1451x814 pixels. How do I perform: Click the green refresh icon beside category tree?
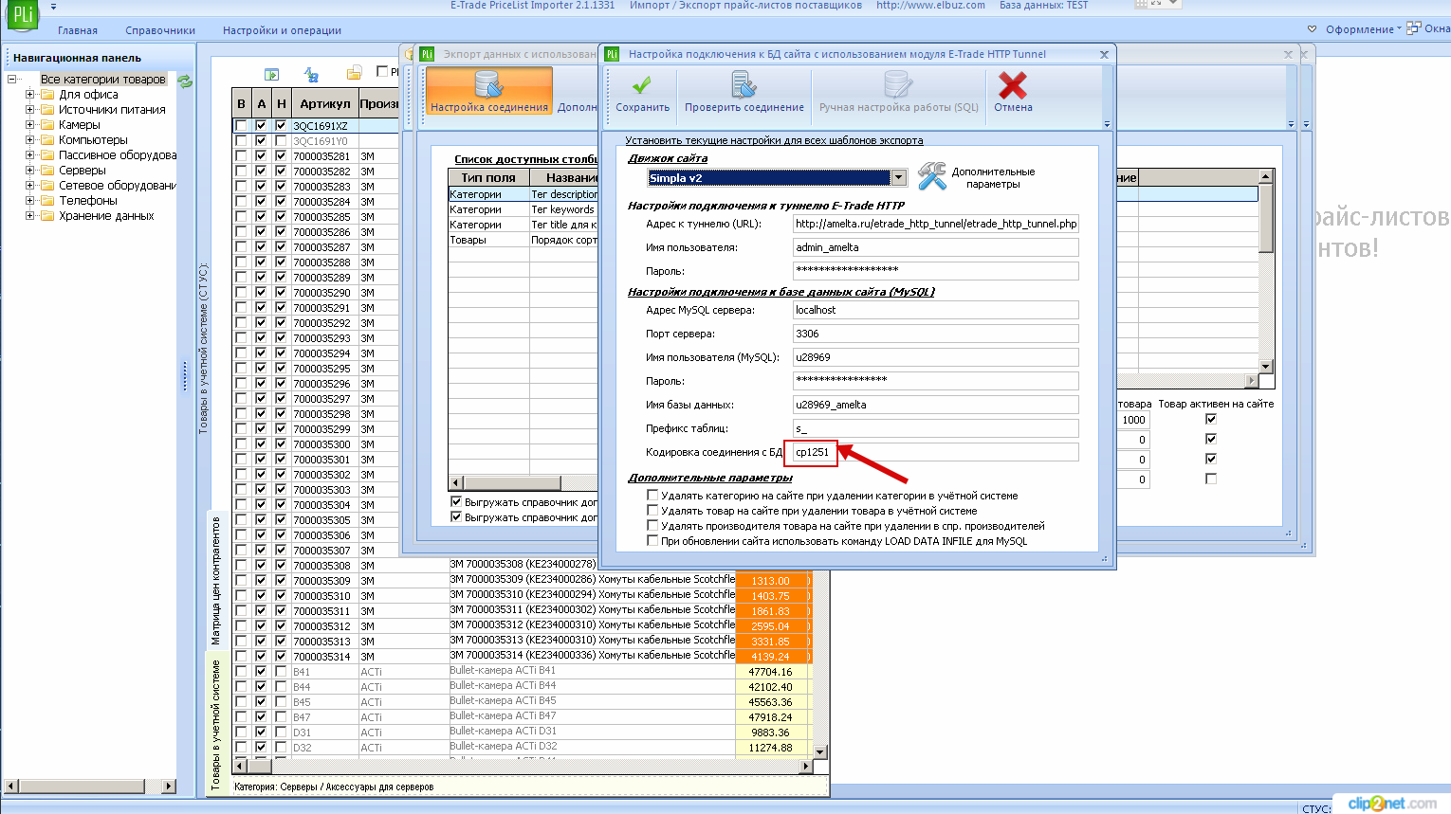[185, 81]
